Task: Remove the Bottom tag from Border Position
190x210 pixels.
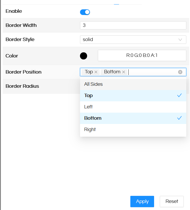Action: [x=124, y=72]
